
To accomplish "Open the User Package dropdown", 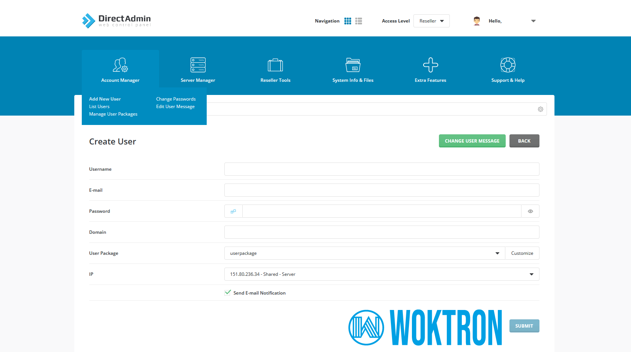I will click(365, 253).
